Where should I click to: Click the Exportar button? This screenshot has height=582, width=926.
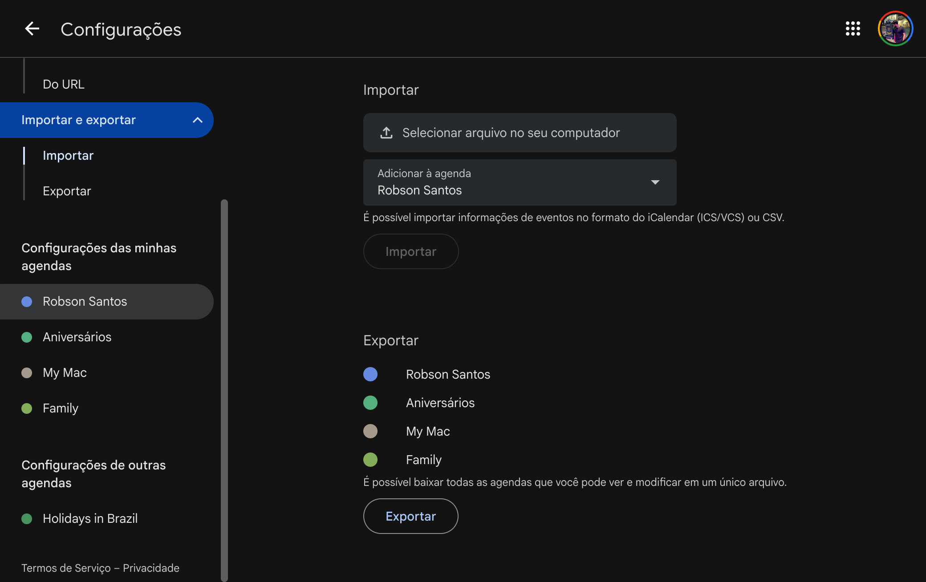point(410,516)
